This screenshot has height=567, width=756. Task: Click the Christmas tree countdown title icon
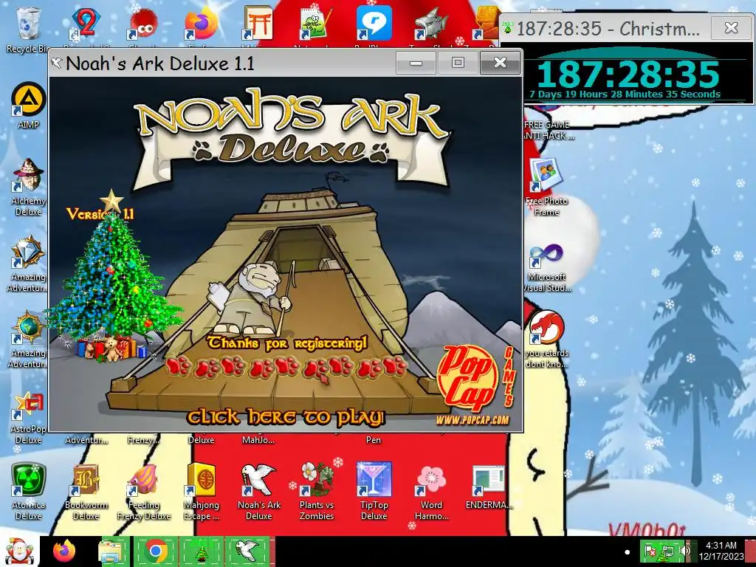point(507,28)
